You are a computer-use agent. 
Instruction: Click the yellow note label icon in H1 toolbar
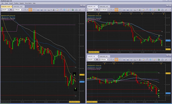143,60
